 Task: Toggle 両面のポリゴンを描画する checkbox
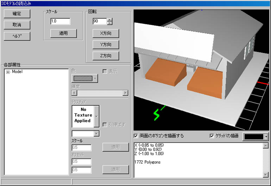[x=136, y=136]
